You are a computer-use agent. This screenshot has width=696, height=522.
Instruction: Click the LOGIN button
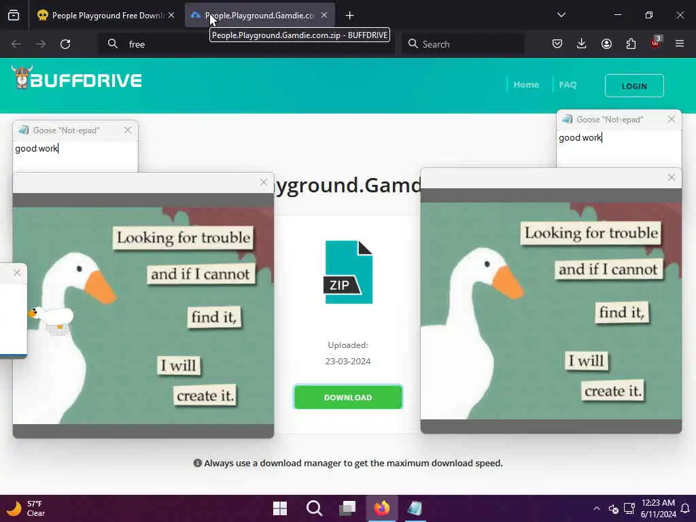click(x=634, y=86)
